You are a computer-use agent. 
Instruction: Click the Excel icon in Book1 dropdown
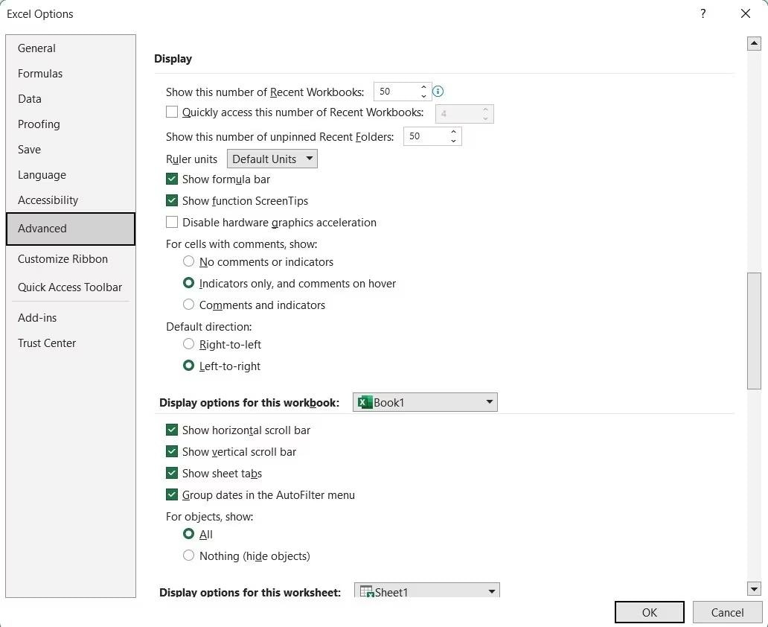point(365,402)
